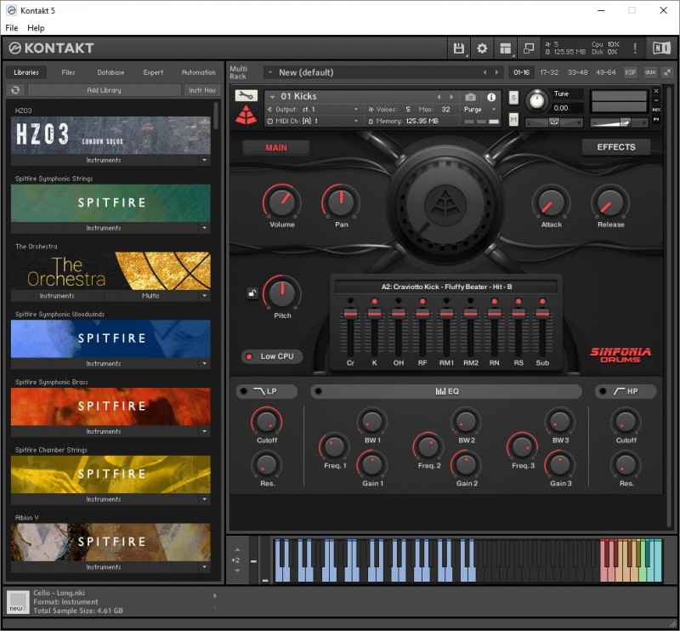This screenshot has height=631, width=680.
Task: Expand the Spitfire Symphonic Woodwinds dropdown arrow
Action: (204, 363)
